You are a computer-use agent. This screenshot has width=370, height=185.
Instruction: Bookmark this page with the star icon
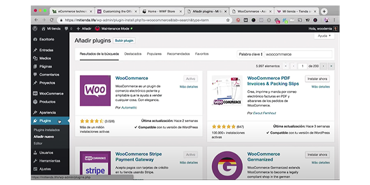tap(228, 20)
